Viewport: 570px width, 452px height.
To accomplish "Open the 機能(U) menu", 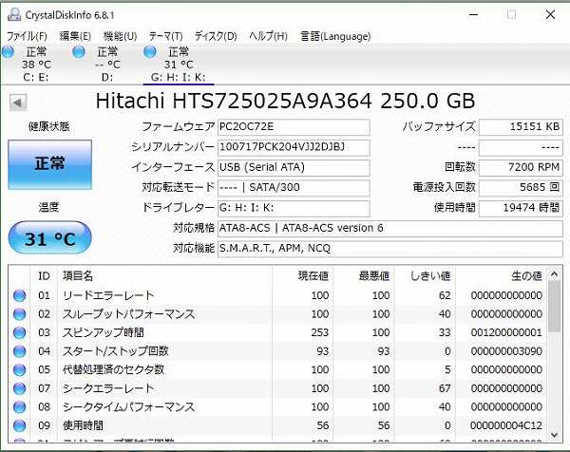I will point(120,36).
